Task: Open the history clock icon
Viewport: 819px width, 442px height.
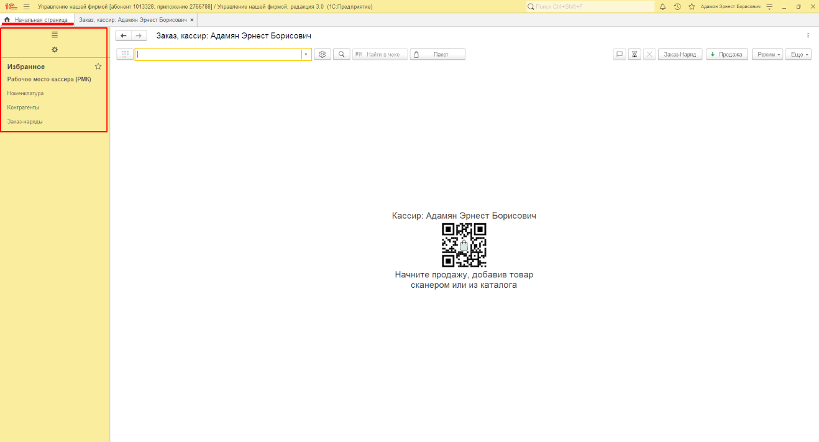Action: tap(677, 6)
